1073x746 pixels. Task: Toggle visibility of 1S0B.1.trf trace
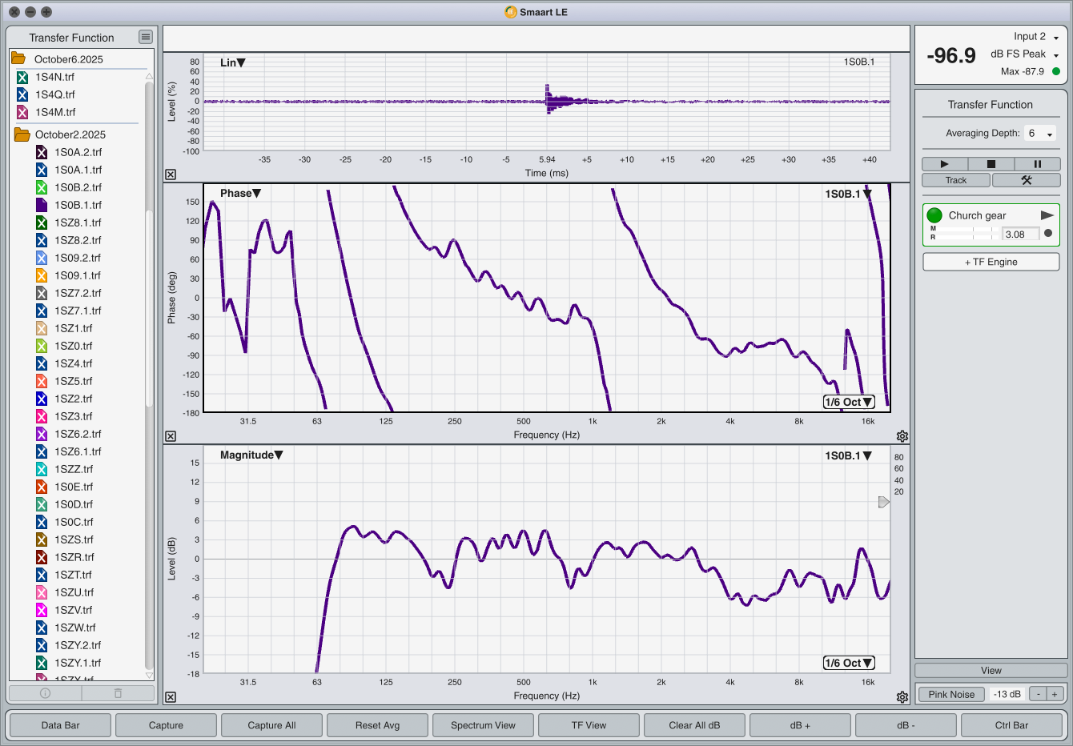coord(42,205)
